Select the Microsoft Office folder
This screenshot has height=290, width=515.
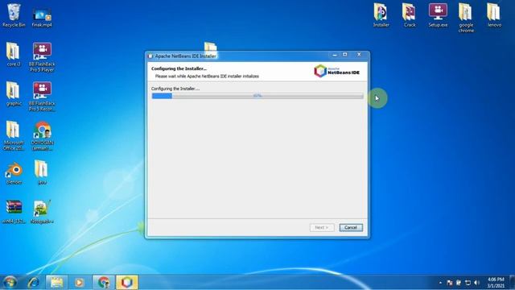(x=14, y=135)
